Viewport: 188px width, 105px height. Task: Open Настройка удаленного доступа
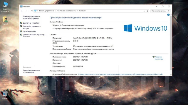[32, 27]
